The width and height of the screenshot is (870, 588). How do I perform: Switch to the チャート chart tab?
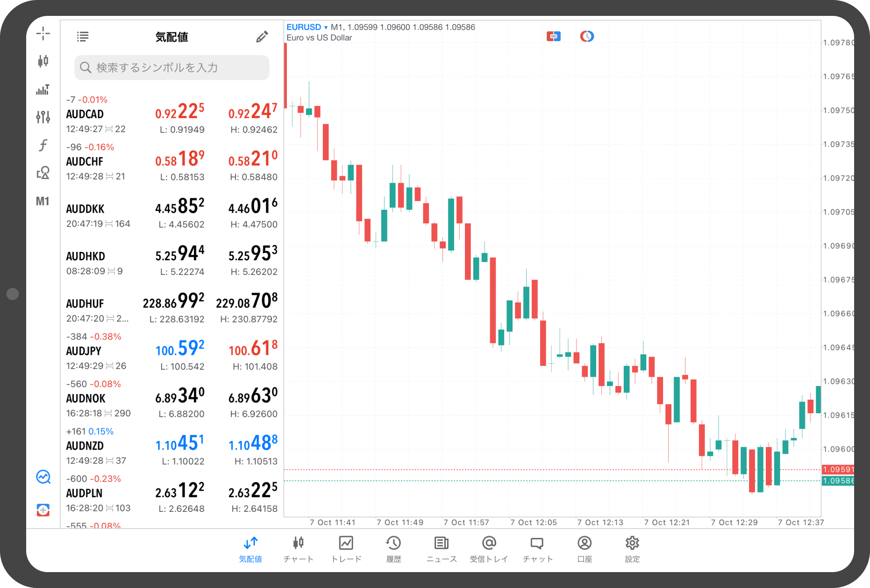(x=298, y=550)
